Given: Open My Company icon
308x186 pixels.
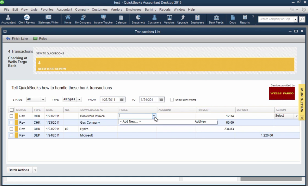Looking at the screenshot, I should click(83, 19).
